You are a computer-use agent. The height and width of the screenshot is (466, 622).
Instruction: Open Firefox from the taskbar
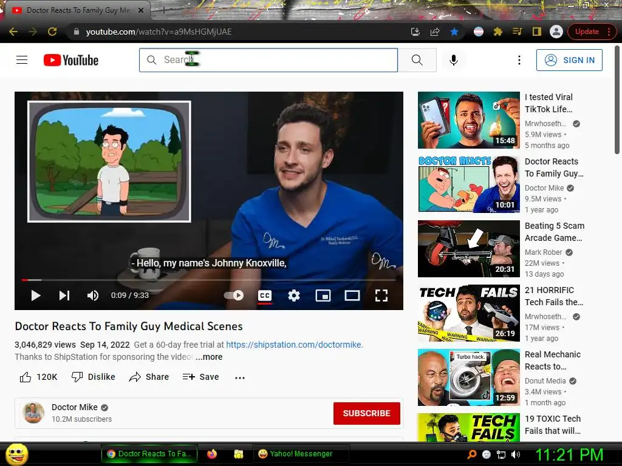[212, 454]
